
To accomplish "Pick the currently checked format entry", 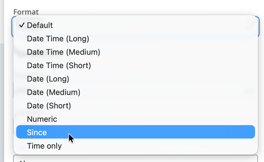I will click(40, 25).
